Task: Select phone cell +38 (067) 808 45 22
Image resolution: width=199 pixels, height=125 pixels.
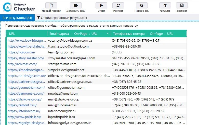Action: click(149, 82)
